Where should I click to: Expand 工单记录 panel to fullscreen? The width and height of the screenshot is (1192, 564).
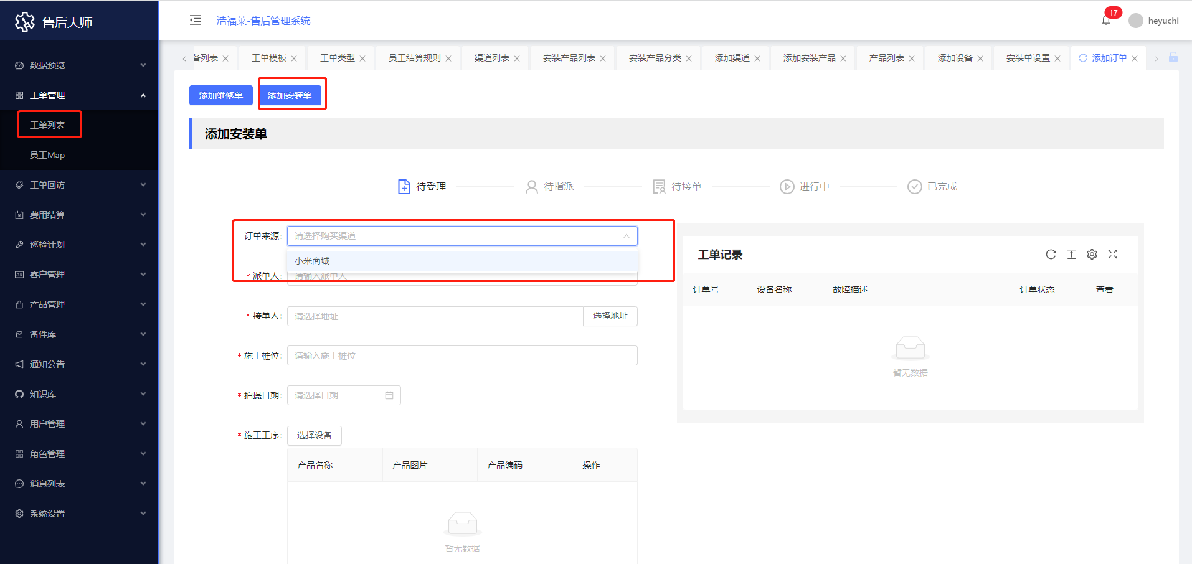pyautogui.click(x=1112, y=255)
